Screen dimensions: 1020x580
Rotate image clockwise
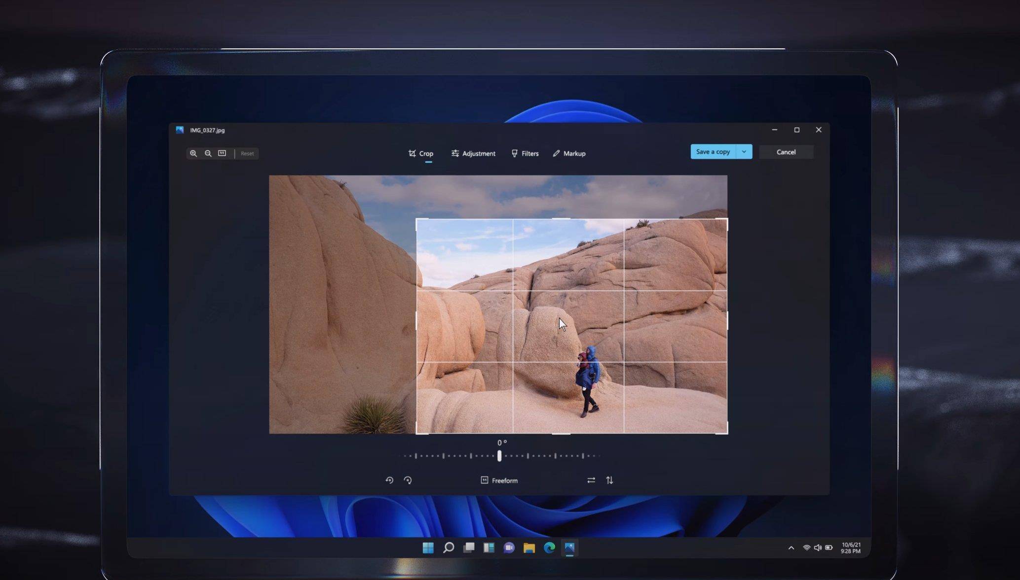pos(408,480)
